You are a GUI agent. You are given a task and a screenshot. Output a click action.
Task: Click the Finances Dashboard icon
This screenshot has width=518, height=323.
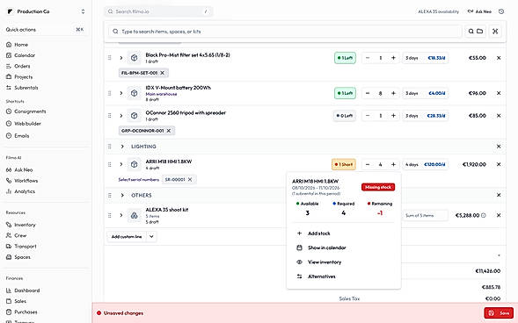coord(9,291)
